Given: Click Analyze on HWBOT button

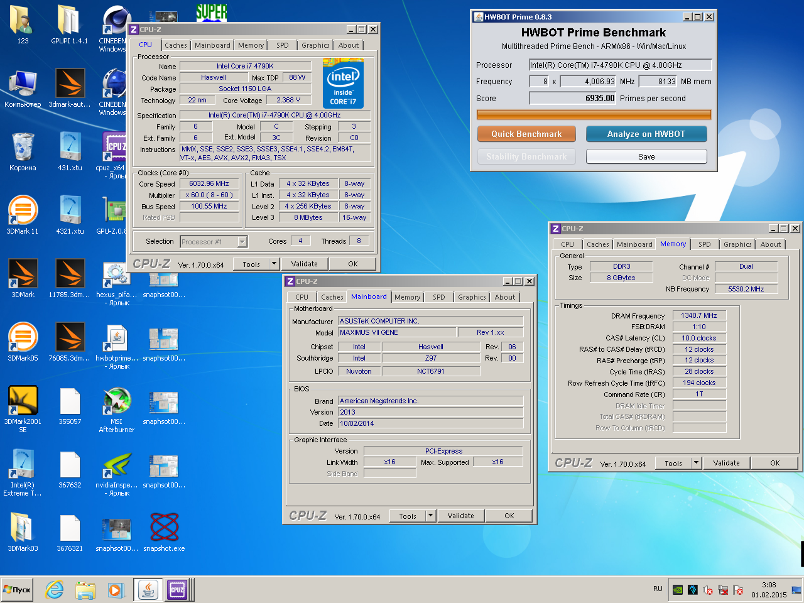Looking at the screenshot, I should coord(646,134).
